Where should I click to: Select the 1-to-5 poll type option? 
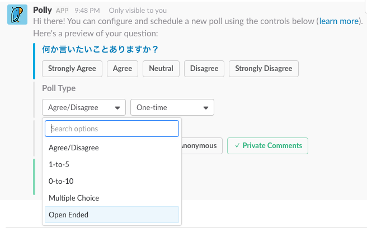(x=59, y=165)
